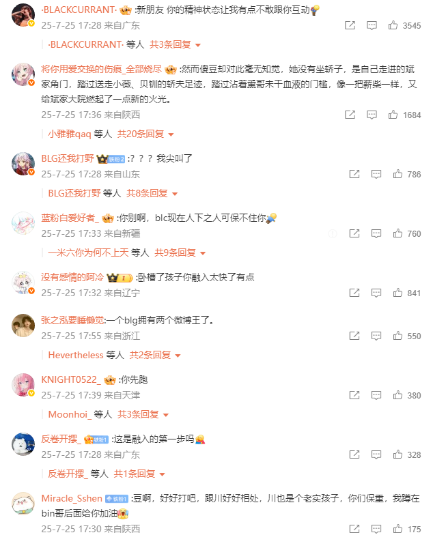The width and height of the screenshot is (433, 535).
Task: Open the 张之泓要睡懒觉 username link
Action: click(x=72, y=320)
